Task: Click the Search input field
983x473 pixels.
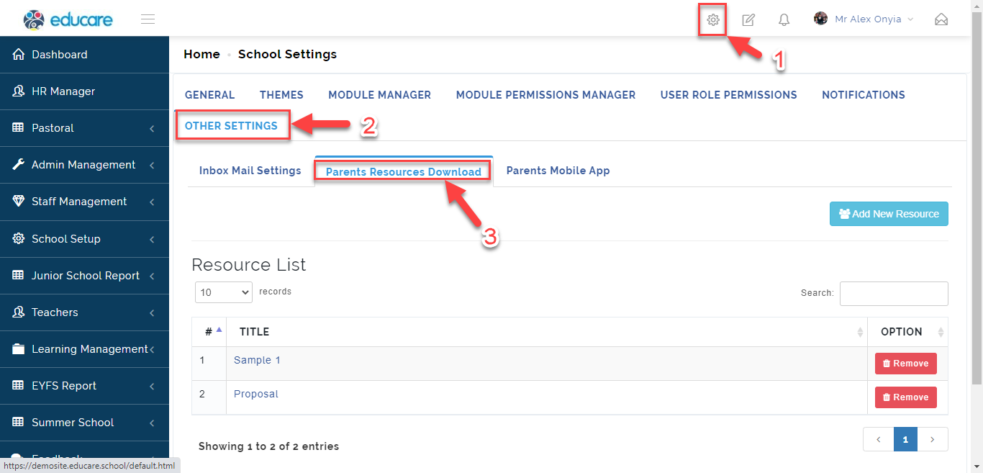Action: [894, 294]
